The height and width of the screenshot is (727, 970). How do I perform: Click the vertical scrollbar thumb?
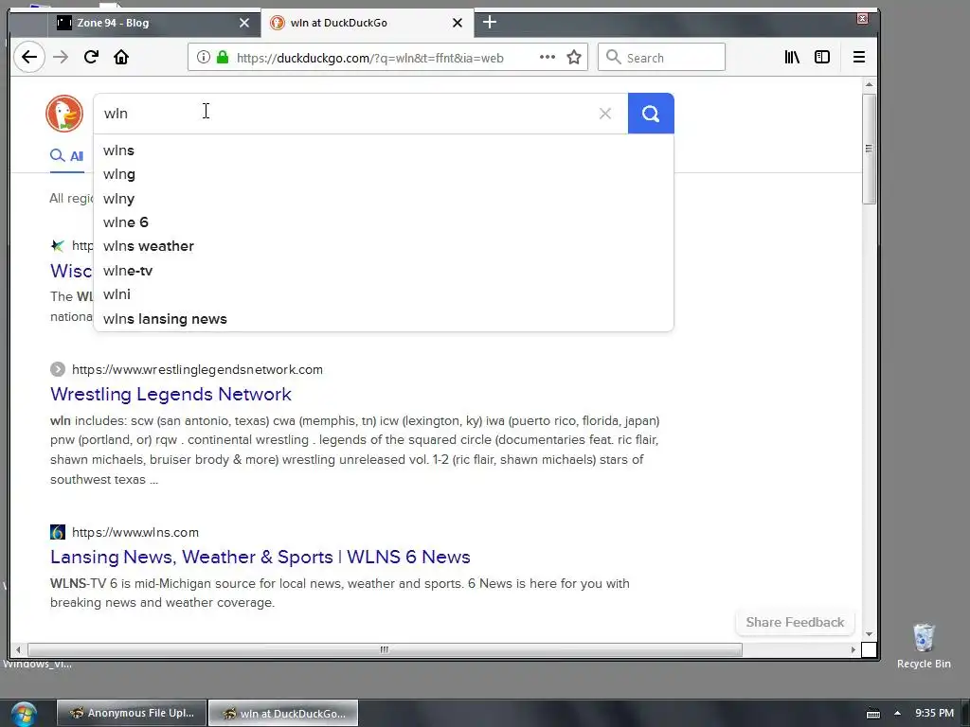click(869, 149)
